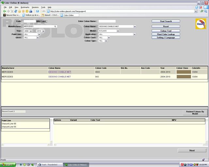Click the red antivirus tray icon
Screen dimensions: 209x167
(182, 165)
